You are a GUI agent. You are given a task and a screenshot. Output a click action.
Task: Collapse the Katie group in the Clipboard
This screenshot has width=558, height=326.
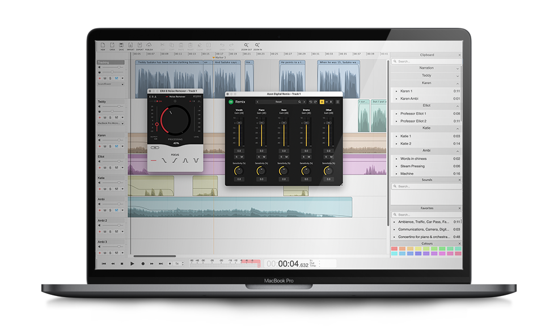pyautogui.click(x=458, y=128)
